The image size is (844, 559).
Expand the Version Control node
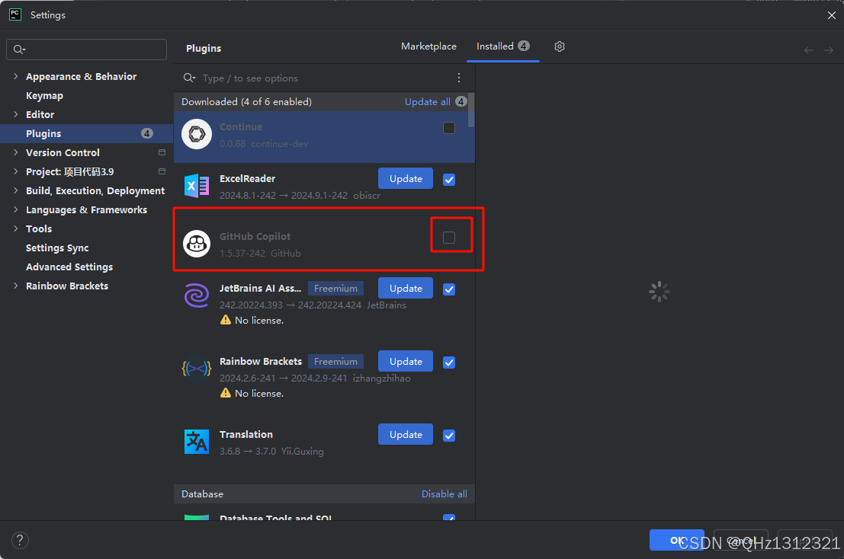(15, 152)
